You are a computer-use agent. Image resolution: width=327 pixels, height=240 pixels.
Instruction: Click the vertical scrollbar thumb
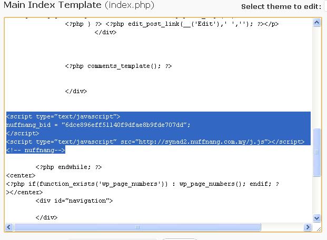[x=317, y=153]
